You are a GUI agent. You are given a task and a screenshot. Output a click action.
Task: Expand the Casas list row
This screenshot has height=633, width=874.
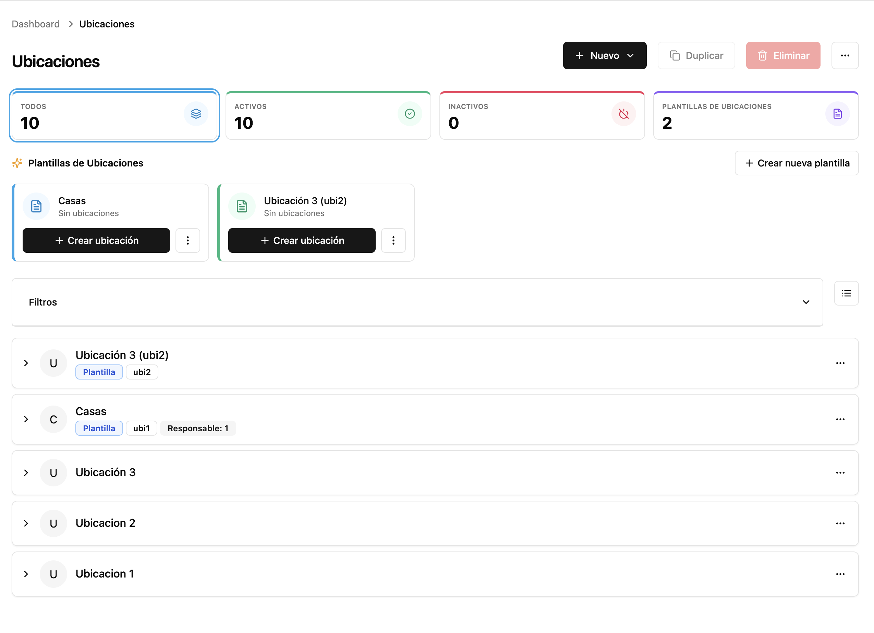26,420
